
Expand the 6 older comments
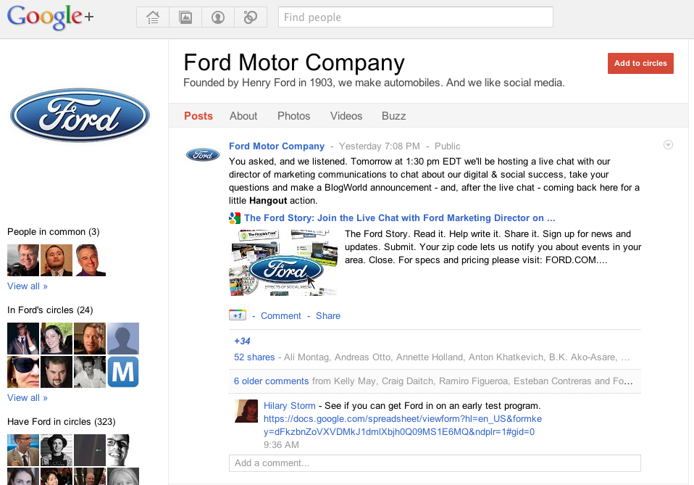(271, 381)
